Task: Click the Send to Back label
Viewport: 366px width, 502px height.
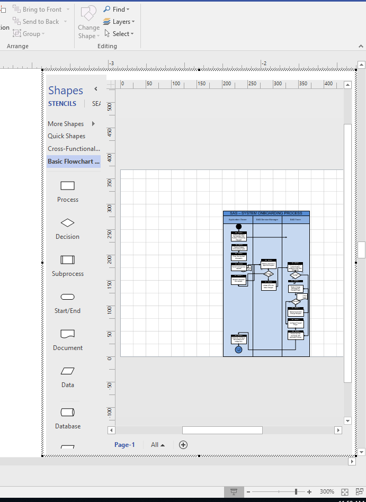Action: coord(41,22)
